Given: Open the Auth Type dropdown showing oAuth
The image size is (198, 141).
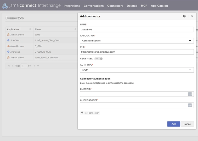Looking at the screenshot, I should click(x=137, y=70).
